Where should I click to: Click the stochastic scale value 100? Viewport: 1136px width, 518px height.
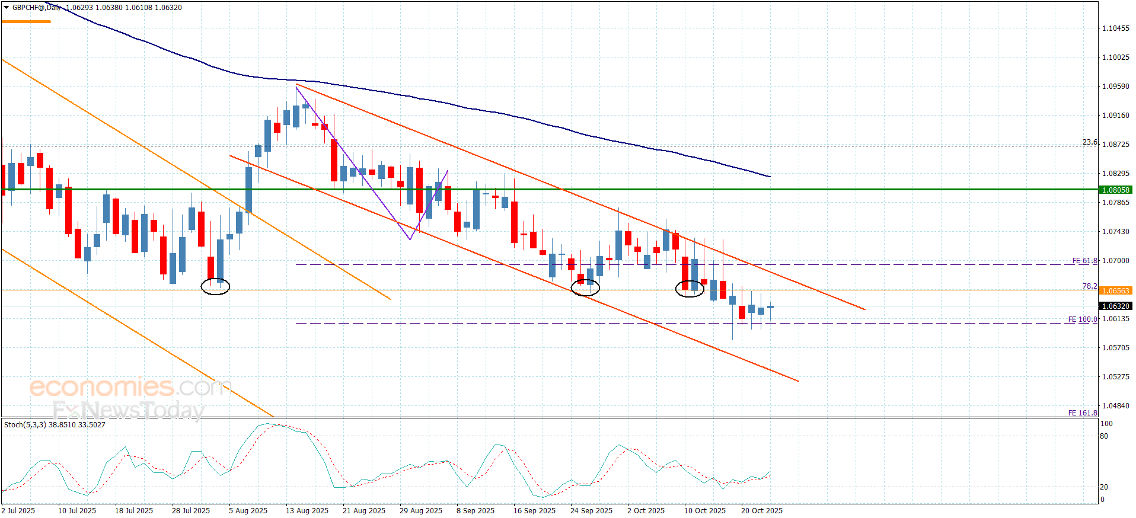click(1106, 424)
